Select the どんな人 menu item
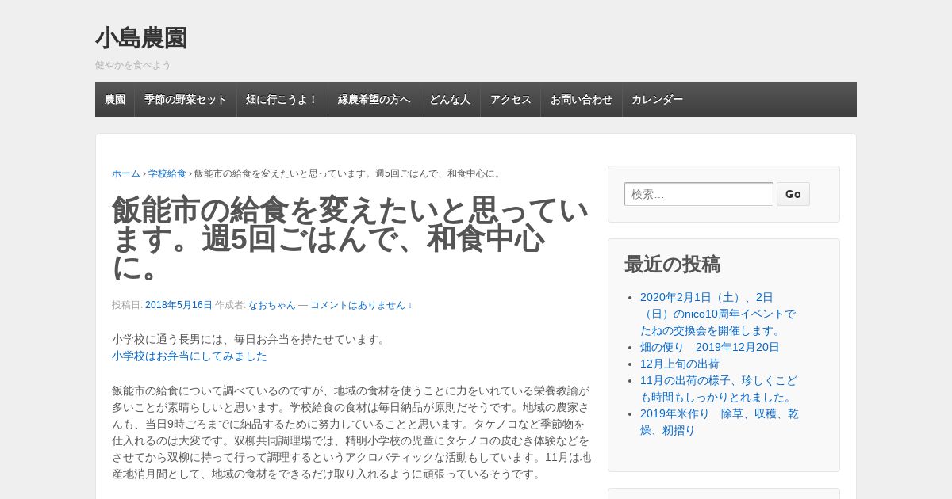The image size is (952, 499). (x=450, y=100)
